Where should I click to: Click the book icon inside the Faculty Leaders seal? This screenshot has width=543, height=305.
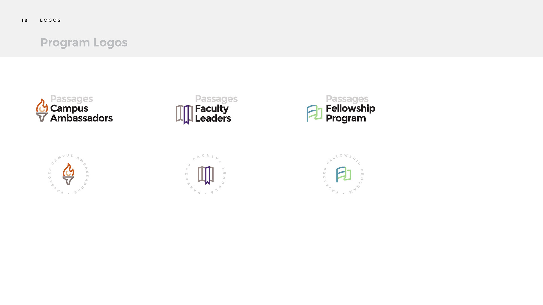(x=206, y=175)
